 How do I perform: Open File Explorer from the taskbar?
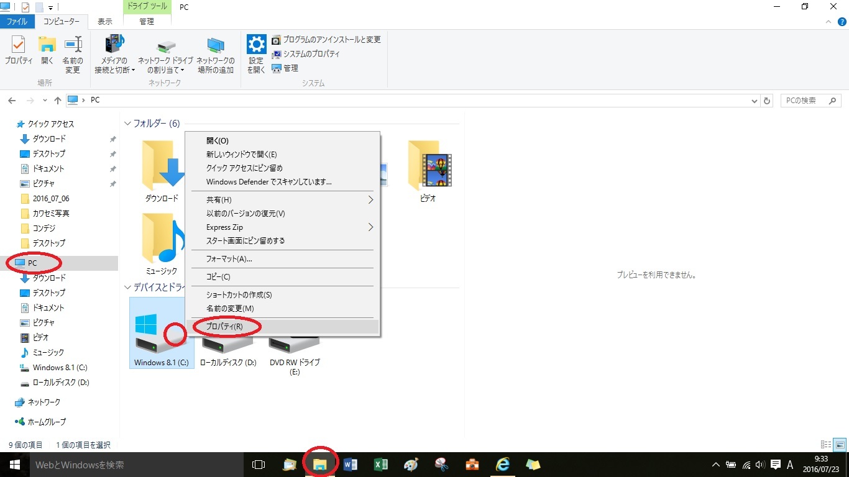tap(319, 465)
